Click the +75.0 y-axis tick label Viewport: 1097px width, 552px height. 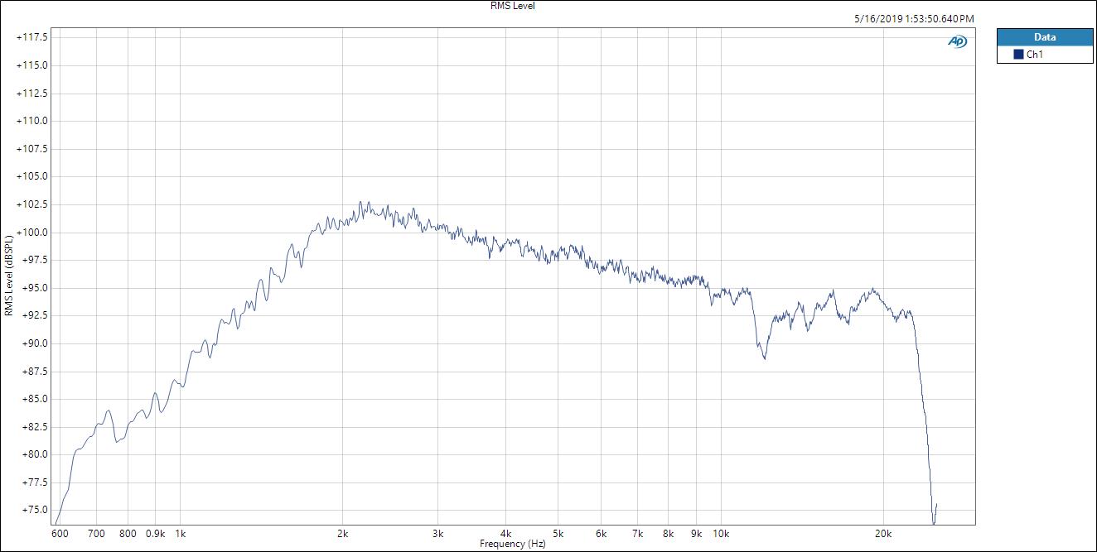pos(36,511)
